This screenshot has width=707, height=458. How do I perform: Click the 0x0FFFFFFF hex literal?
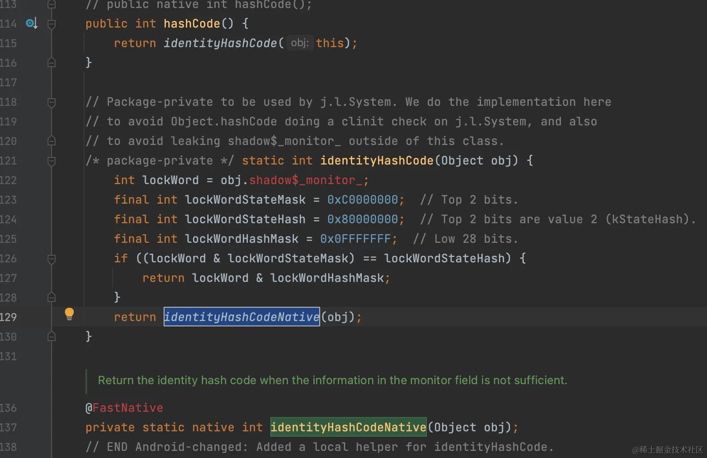356,239
